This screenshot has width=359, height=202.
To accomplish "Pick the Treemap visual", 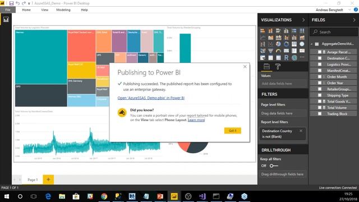I will (x=294, y=44).
